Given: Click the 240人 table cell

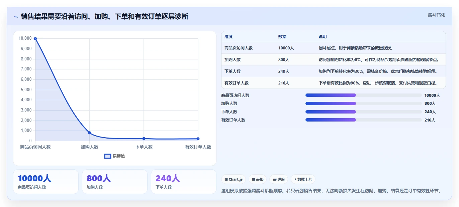Looking at the screenshot, I should click(x=284, y=71).
